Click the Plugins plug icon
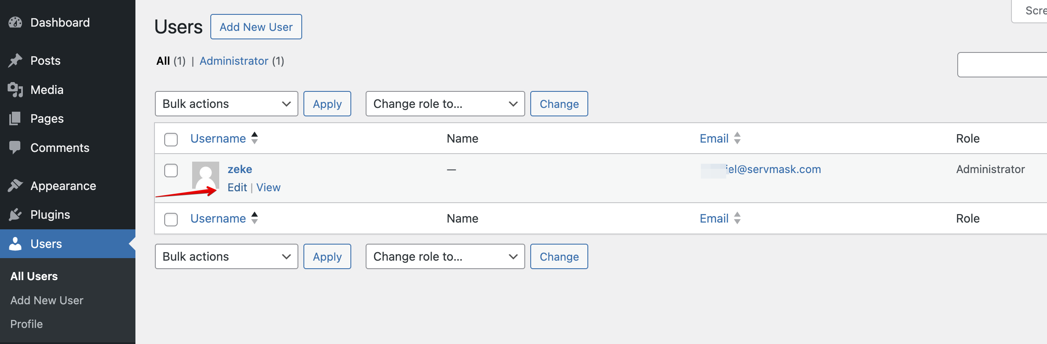The width and height of the screenshot is (1047, 344). [15, 215]
